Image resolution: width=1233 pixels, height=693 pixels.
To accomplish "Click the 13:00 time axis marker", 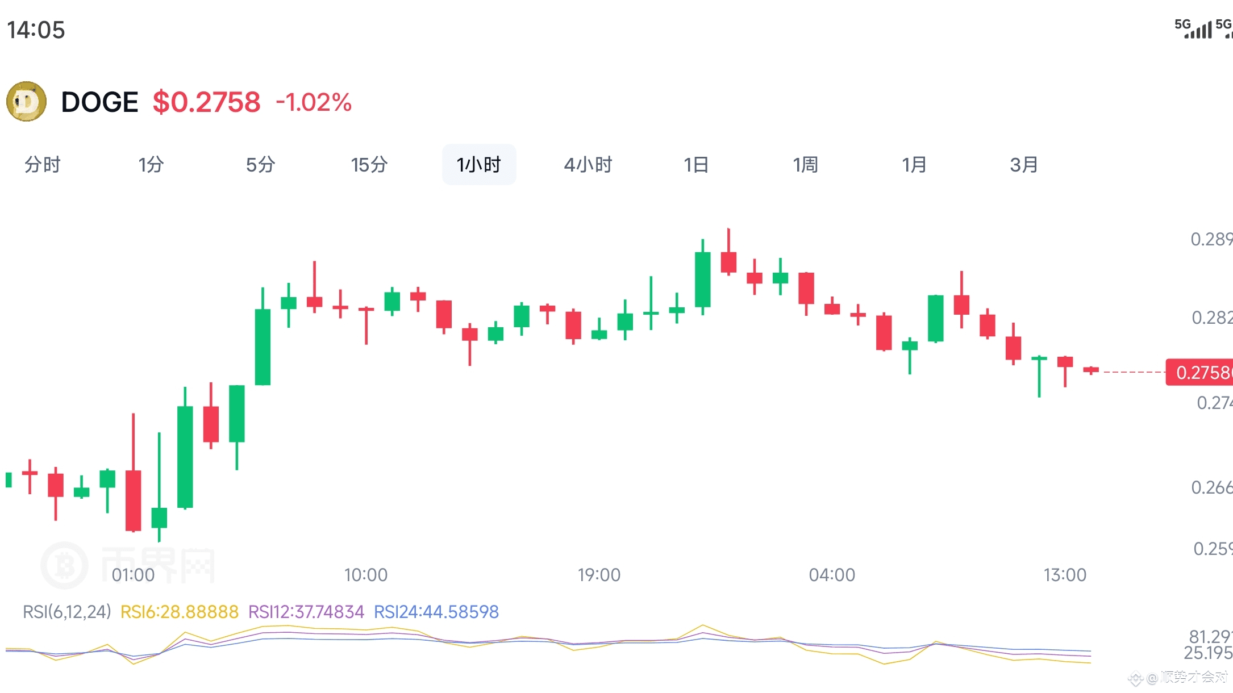I will pos(1065,575).
